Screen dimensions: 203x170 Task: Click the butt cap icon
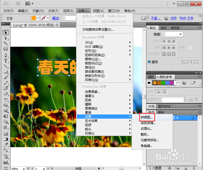click(x=164, y=41)
